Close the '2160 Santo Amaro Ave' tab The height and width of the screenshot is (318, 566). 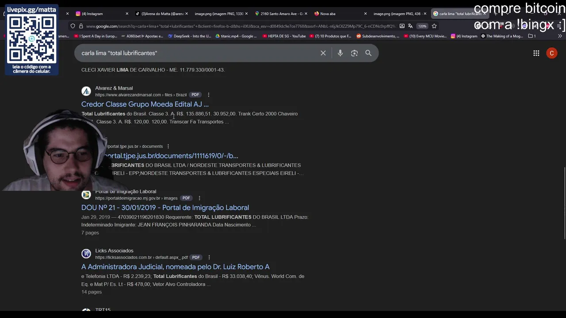(x=306, y=14)
